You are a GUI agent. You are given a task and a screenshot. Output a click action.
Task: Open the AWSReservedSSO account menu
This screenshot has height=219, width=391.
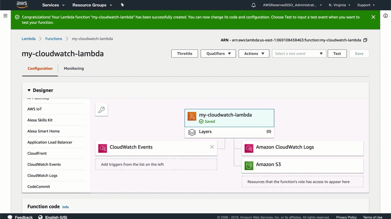click(x=292, y=5)
